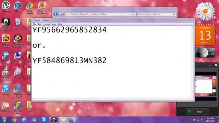Launch Paint from the desktop
Viewport: 219px width, 123px height.
pyautogui.click(x=18, y=73)
